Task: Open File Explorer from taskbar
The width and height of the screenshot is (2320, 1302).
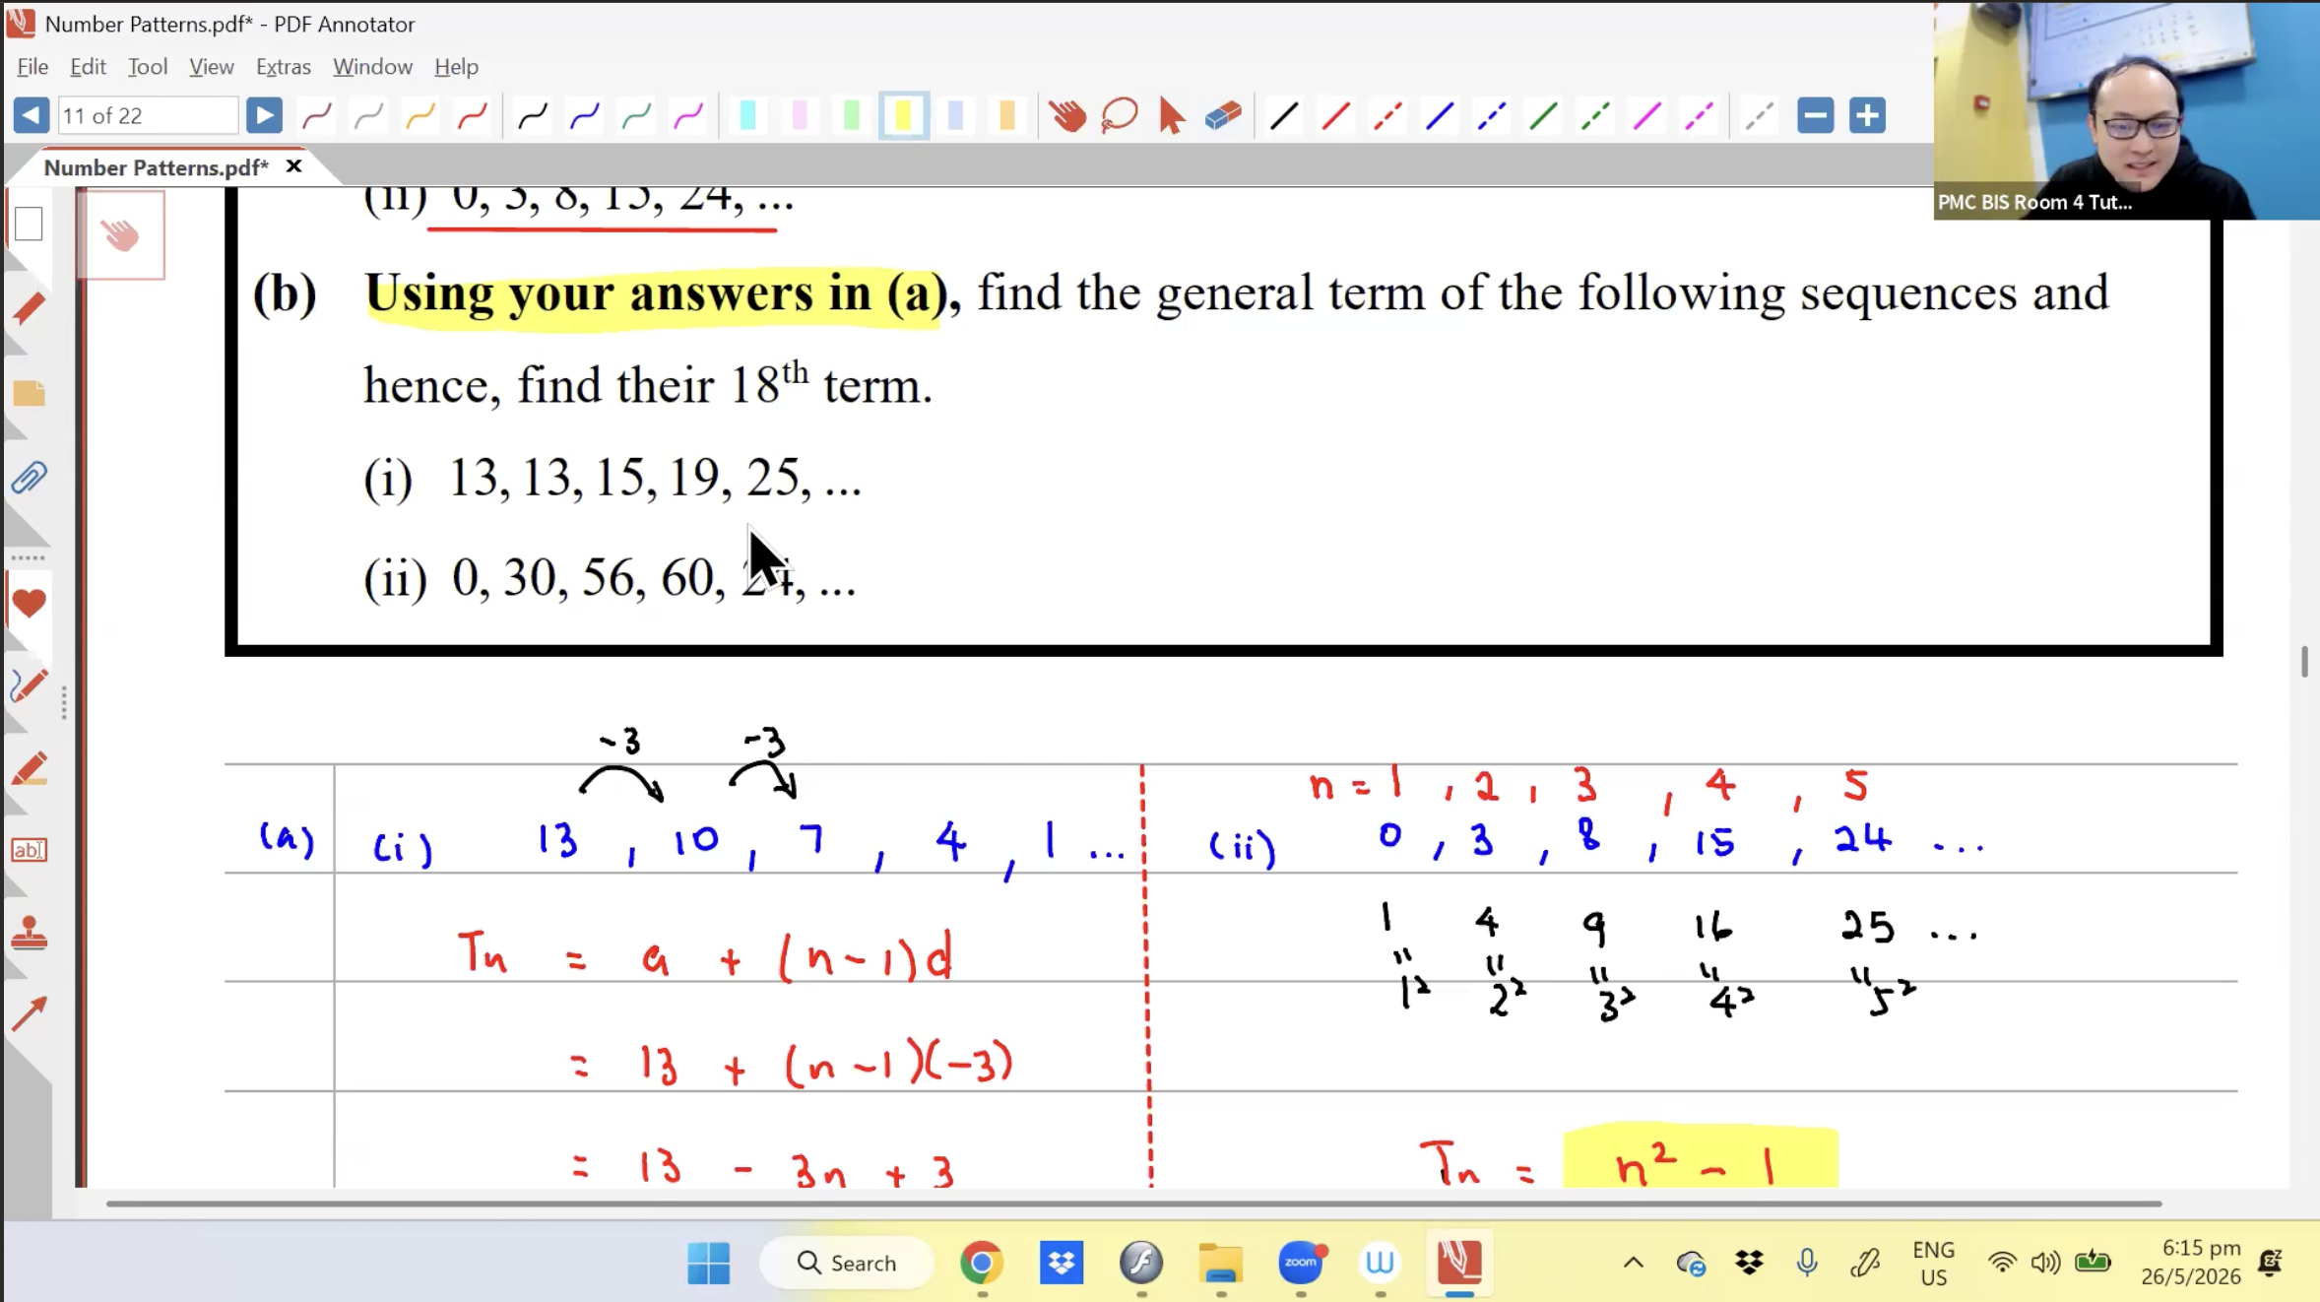Action: tap(1221, 1263)
